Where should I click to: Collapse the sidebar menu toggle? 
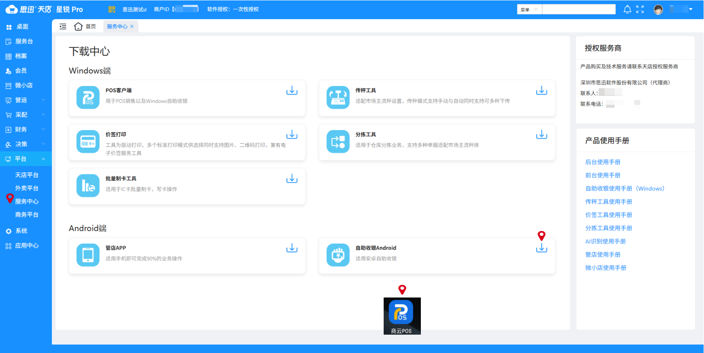tap(63, 27)
